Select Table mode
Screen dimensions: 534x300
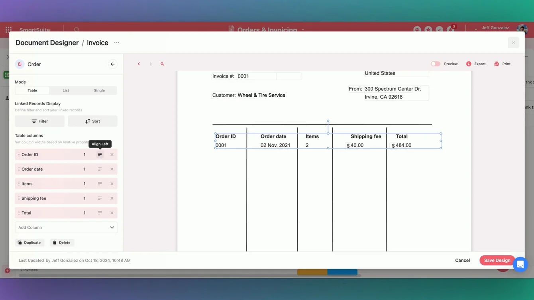pyautogui.click(x=32, y=90)
